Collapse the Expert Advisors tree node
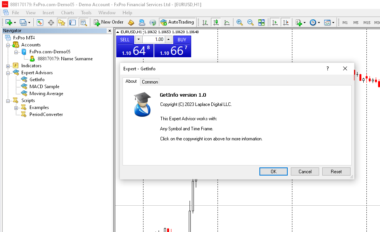380x232 pixels. 8,73
